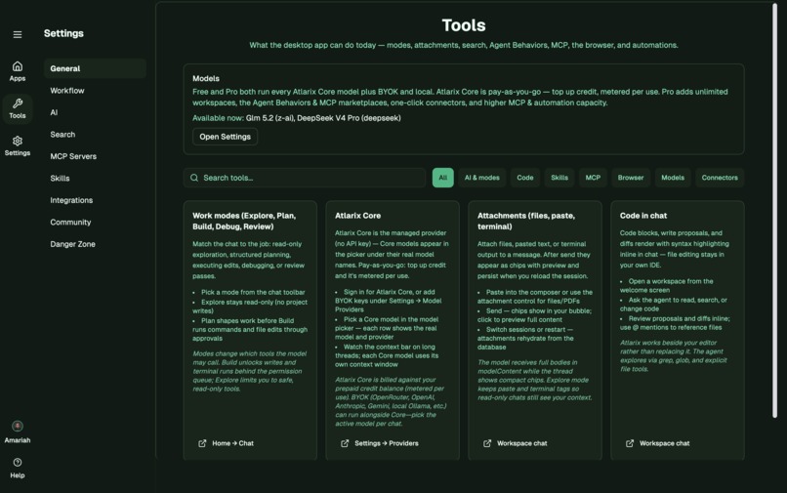
Task: Open the hamburger menu icon
Action: pyautogui.click(x=18, y=34)
